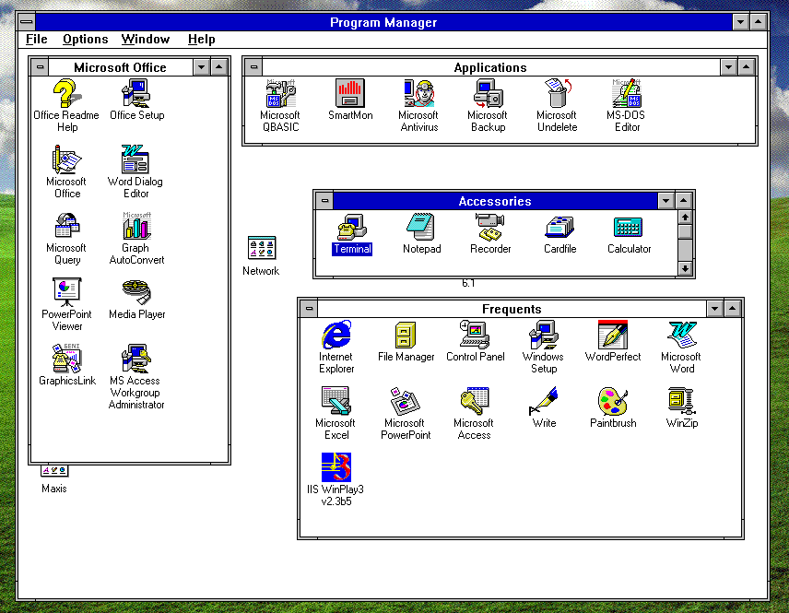Open Word Dialog Editor
This screenshot has height=613, width=789.
click(x=135, y=160)
